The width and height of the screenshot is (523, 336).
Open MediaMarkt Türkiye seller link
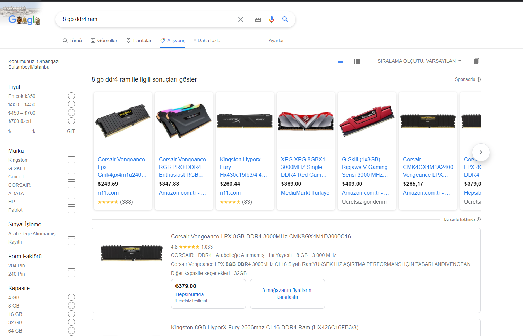click(305, 193)
